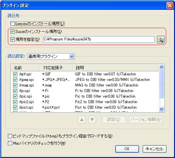Screen dimensions: 175x158
Task: Close the プラグイン設定 dialog
Action: pyautogui.click(x=170, y=5)
